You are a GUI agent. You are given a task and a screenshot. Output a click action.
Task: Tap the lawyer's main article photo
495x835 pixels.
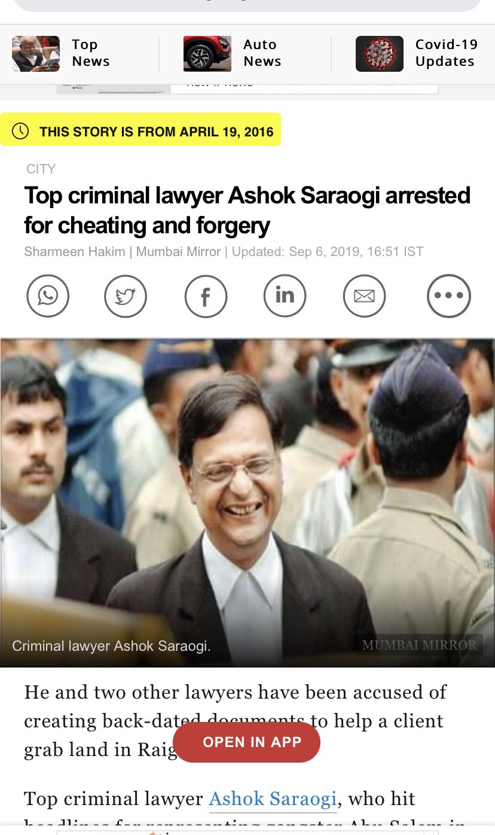(247, 502)
